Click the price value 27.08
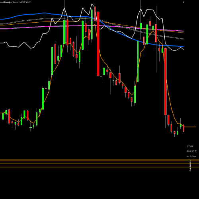This screenshot has width=199, height=199. point(190,146)
